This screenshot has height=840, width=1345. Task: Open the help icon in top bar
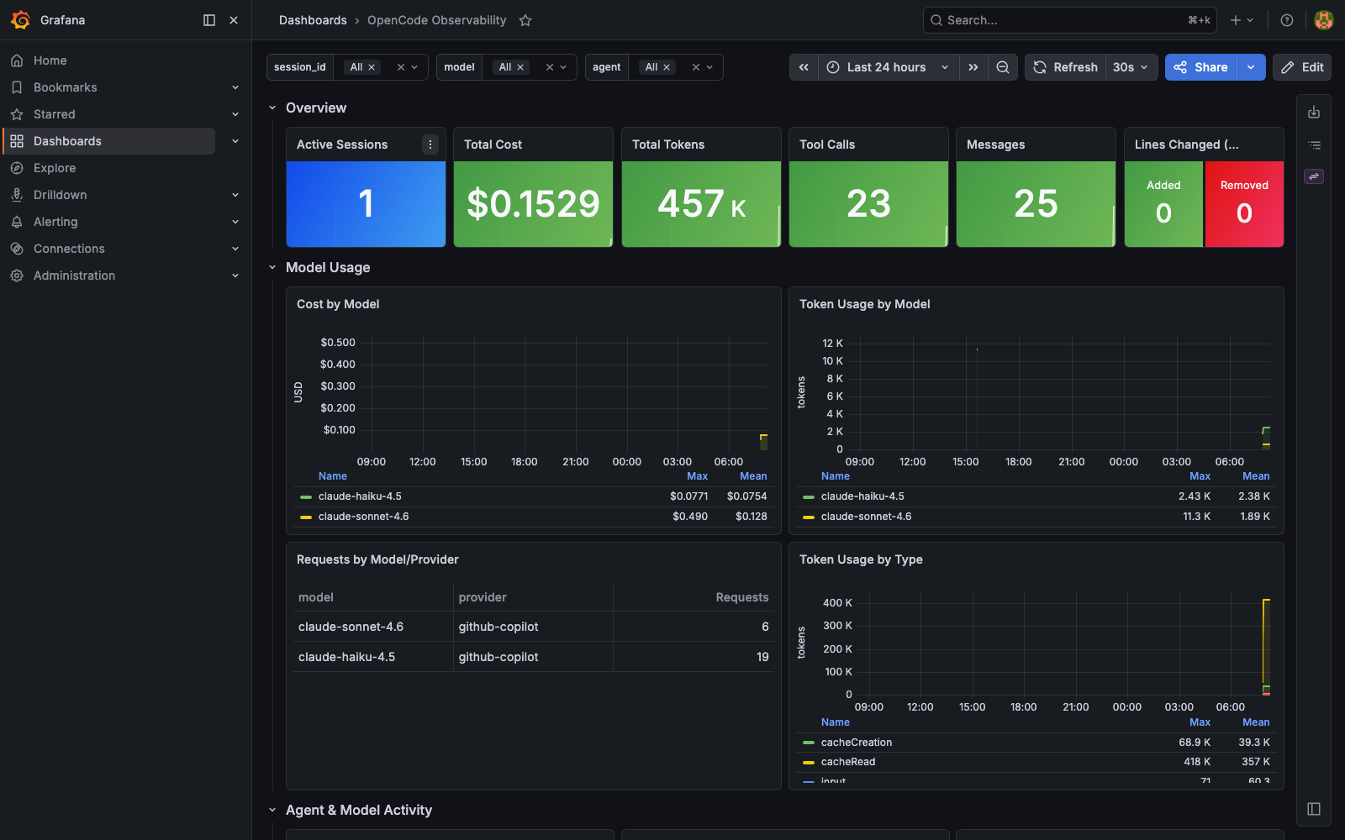click(1287, 20)
